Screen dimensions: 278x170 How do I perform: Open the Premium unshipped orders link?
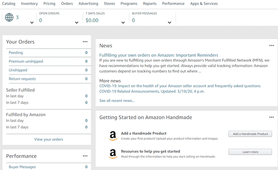tap(26, 61)
